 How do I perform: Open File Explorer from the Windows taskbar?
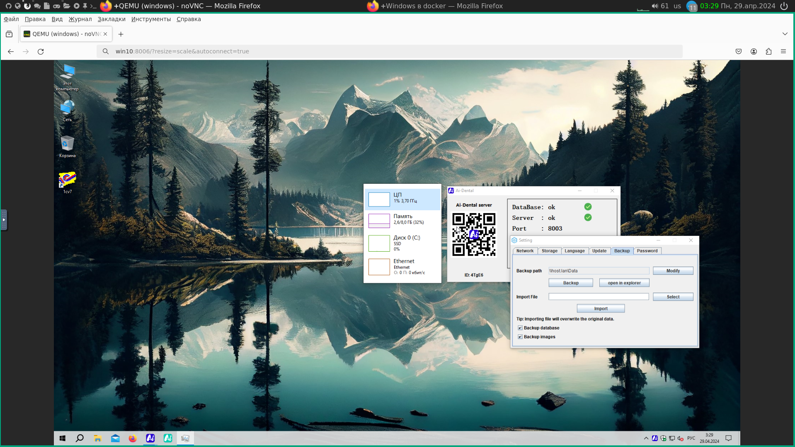click(98, 438)
